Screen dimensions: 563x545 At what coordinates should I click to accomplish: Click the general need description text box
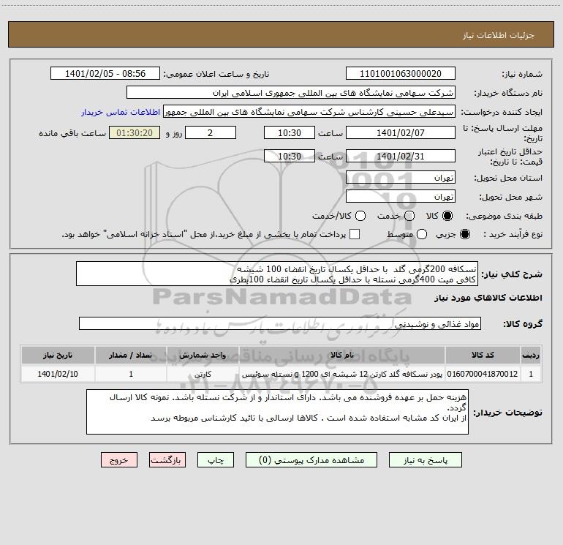[x=277, y=274]
